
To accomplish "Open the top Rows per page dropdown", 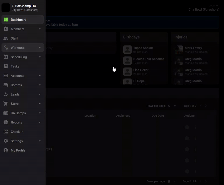I will point(172,106).
